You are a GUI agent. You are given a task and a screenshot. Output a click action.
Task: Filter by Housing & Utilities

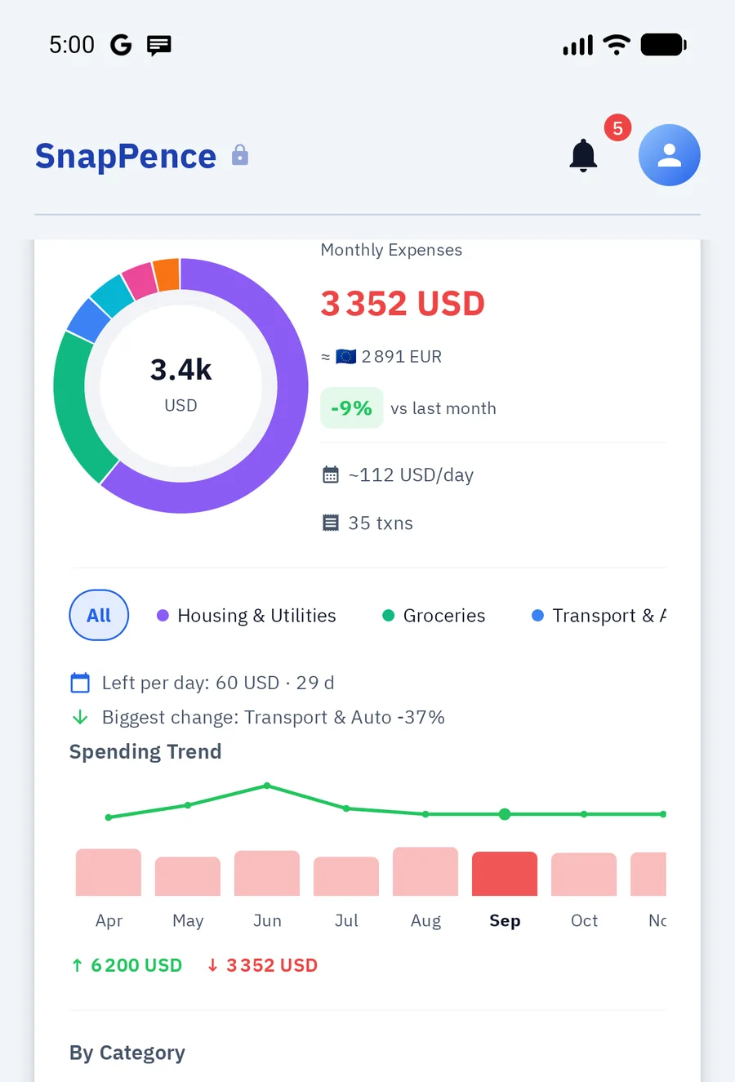(x=247, y=616)
